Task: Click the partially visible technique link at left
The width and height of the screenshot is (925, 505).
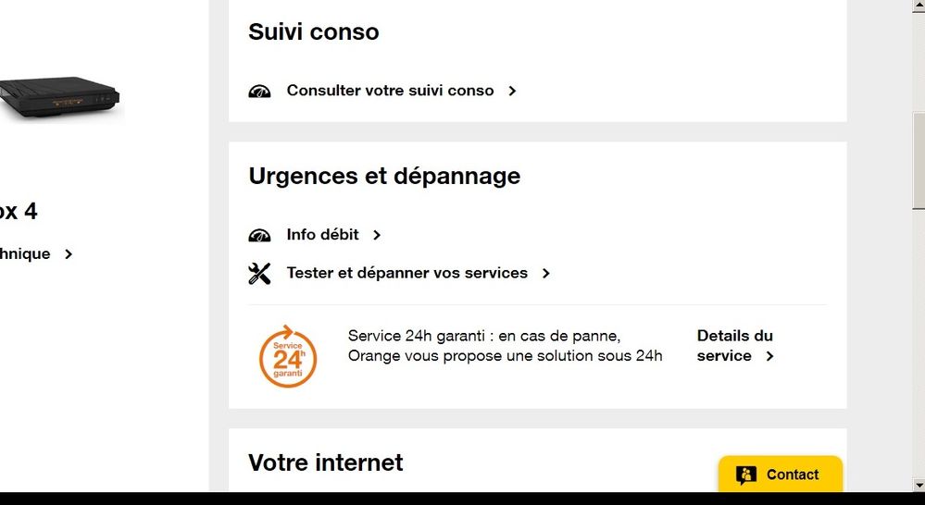Action: 25,254
